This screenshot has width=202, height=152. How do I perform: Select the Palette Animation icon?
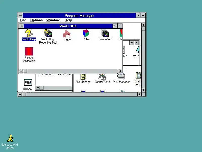[29, 55]
